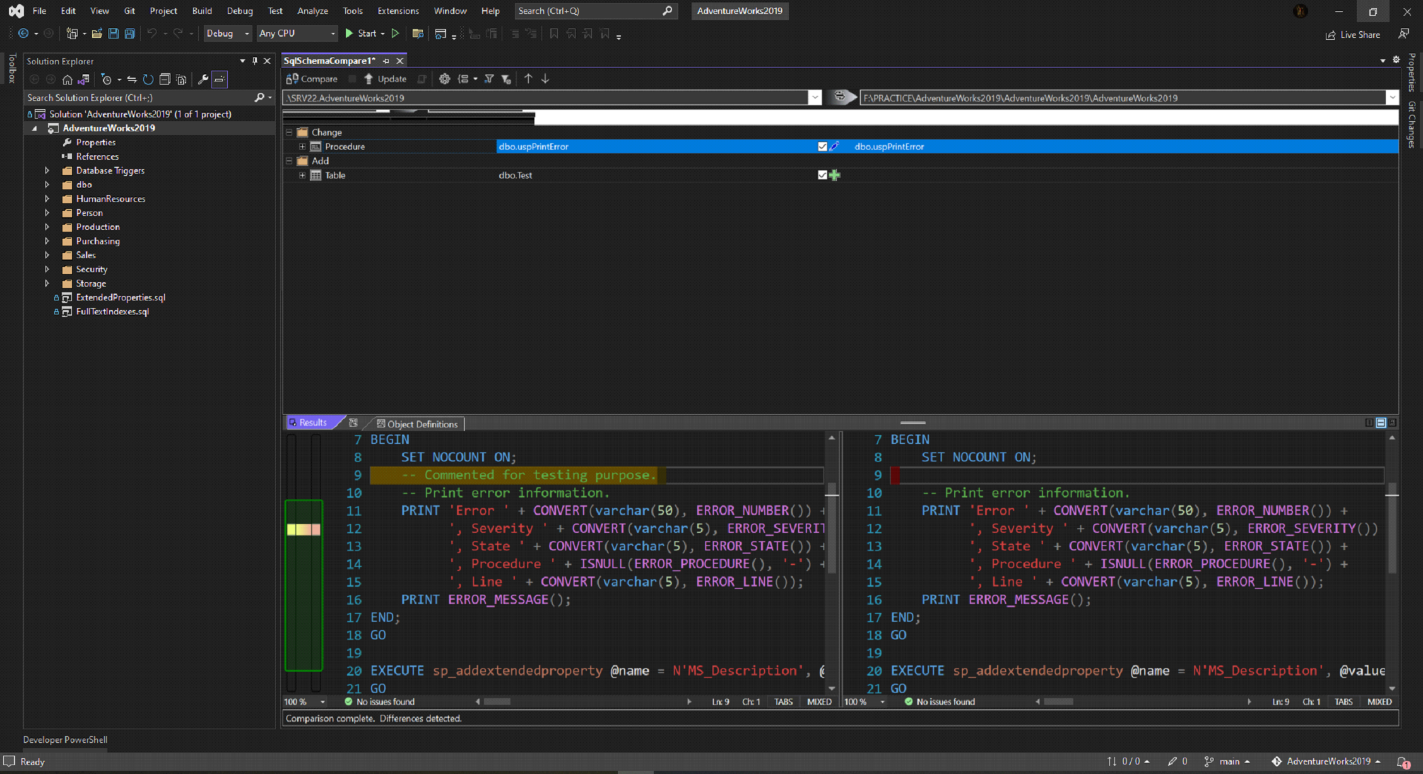Open the filter icon in compare toolbar
Image resolution: width=1423 pixels, height=774 pixels.
point(490,78)
